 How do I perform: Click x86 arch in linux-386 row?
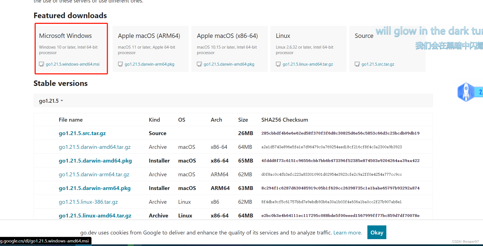[215, 202]
